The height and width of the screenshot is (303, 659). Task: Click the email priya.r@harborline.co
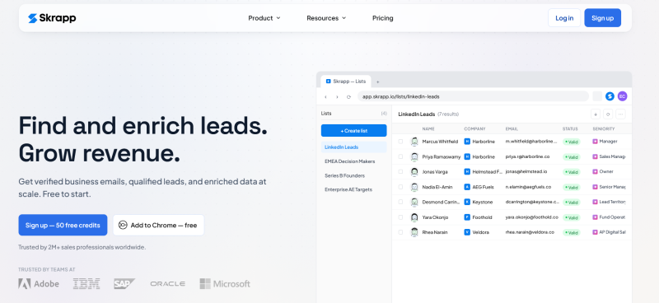(x=527, y=156)
